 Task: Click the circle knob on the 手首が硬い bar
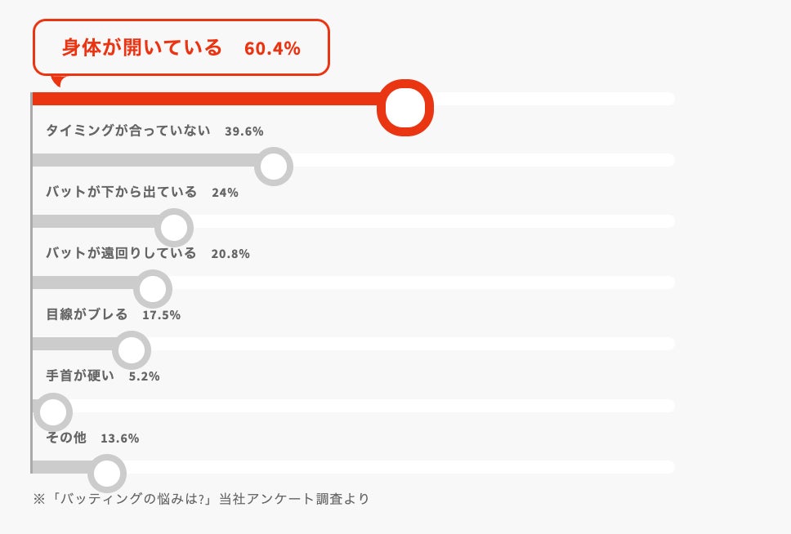pos(53,412)
